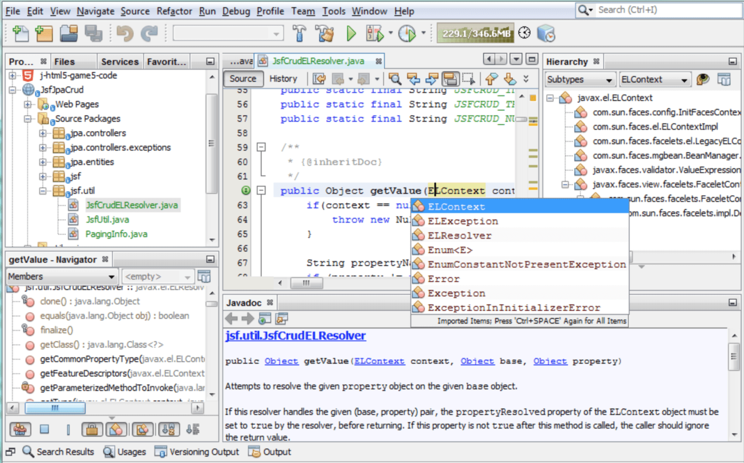744x463 pixels.
Task: Open JsfUtil.java from the Projects tree
Action: tap(108, 219)
